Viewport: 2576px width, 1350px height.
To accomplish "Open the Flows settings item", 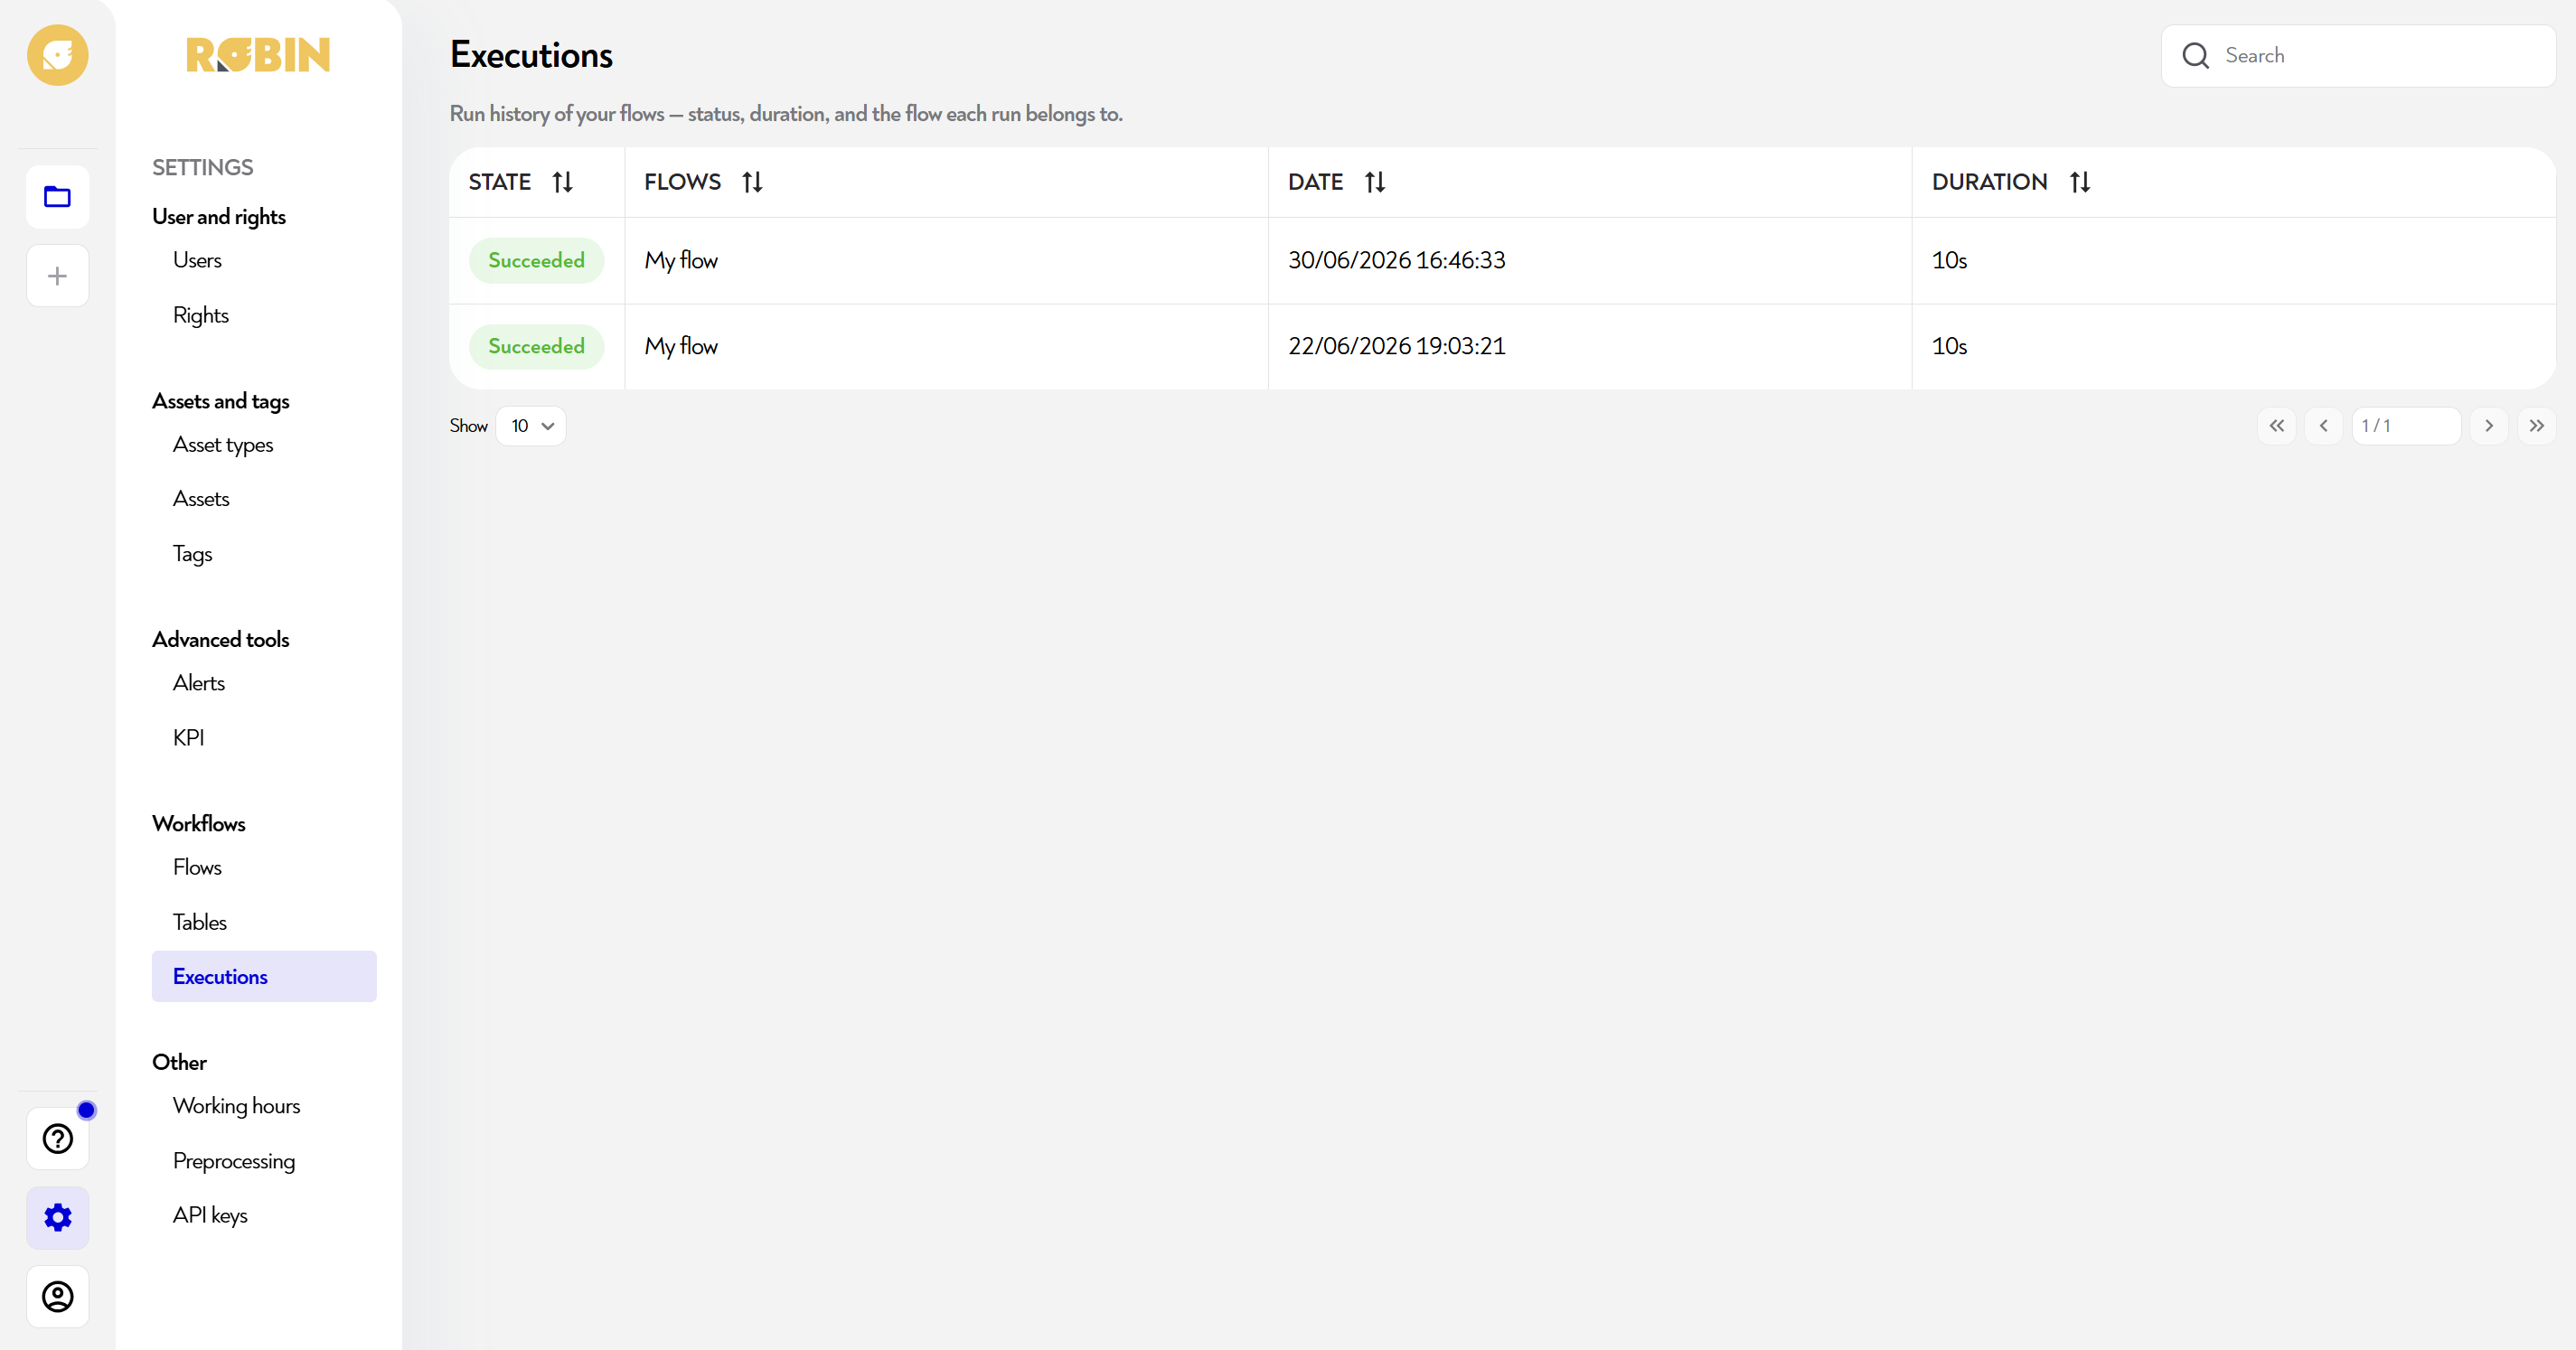I will (x=197, y=867).
